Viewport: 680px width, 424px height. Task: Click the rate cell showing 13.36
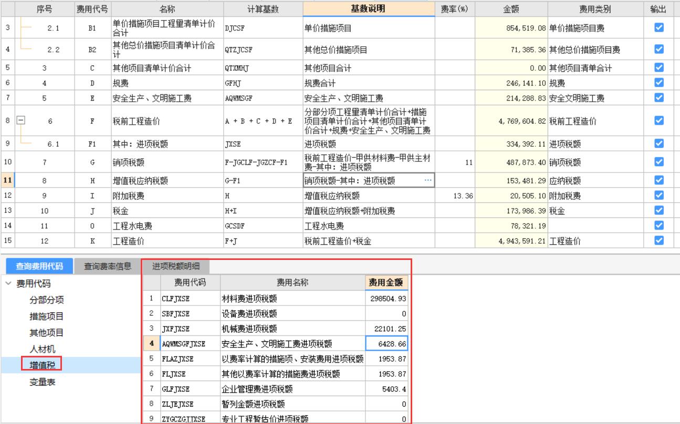(455, 195)
